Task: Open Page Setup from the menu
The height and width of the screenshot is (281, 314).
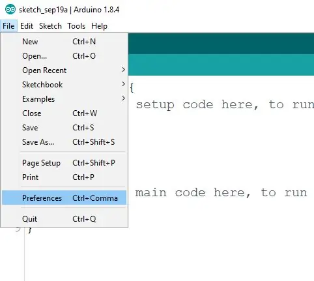Action: [x=64, y=163]
